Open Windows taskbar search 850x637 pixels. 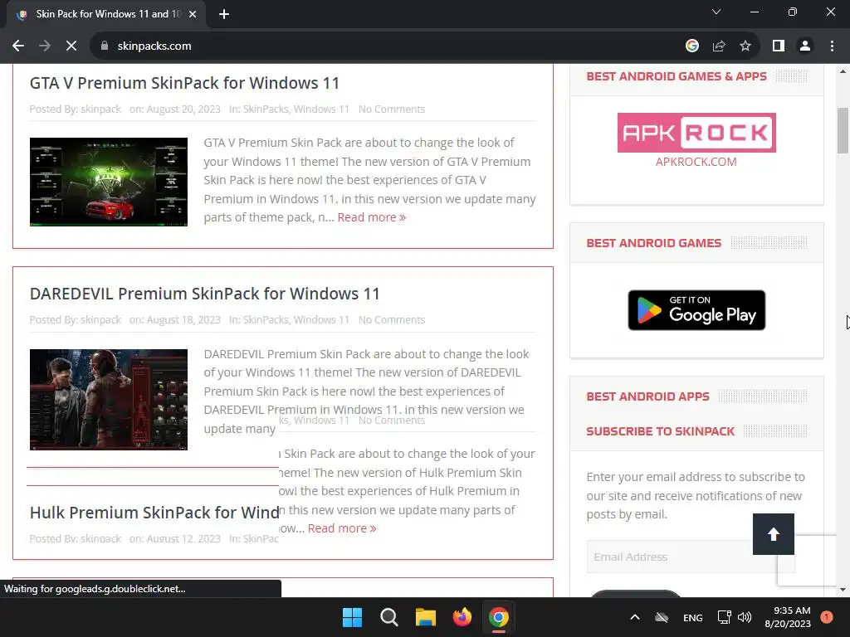click(388, 617)
